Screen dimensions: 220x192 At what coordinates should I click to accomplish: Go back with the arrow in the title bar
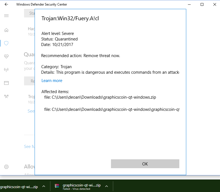tap(6, 4)
